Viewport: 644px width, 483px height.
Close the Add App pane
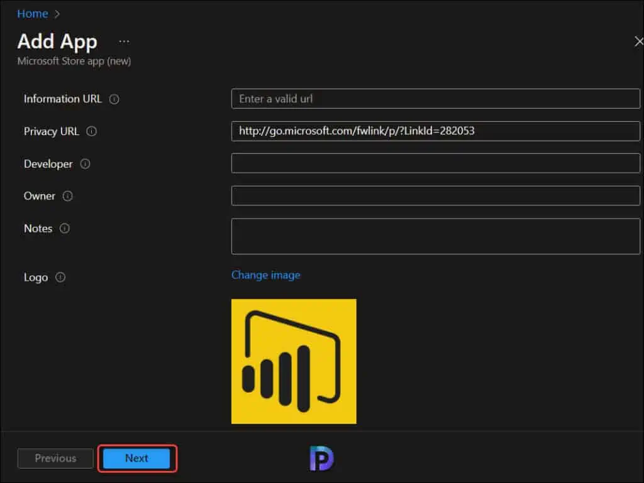coord(638,41)
